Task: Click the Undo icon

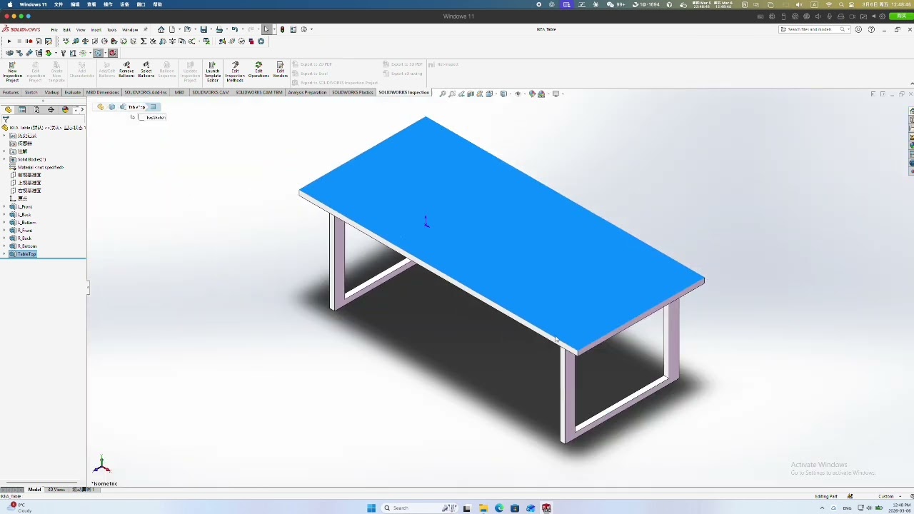Action: [234, 29]
